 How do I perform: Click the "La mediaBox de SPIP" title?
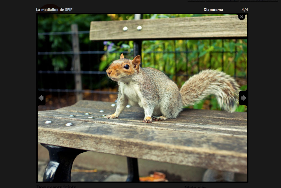(54, 10)
